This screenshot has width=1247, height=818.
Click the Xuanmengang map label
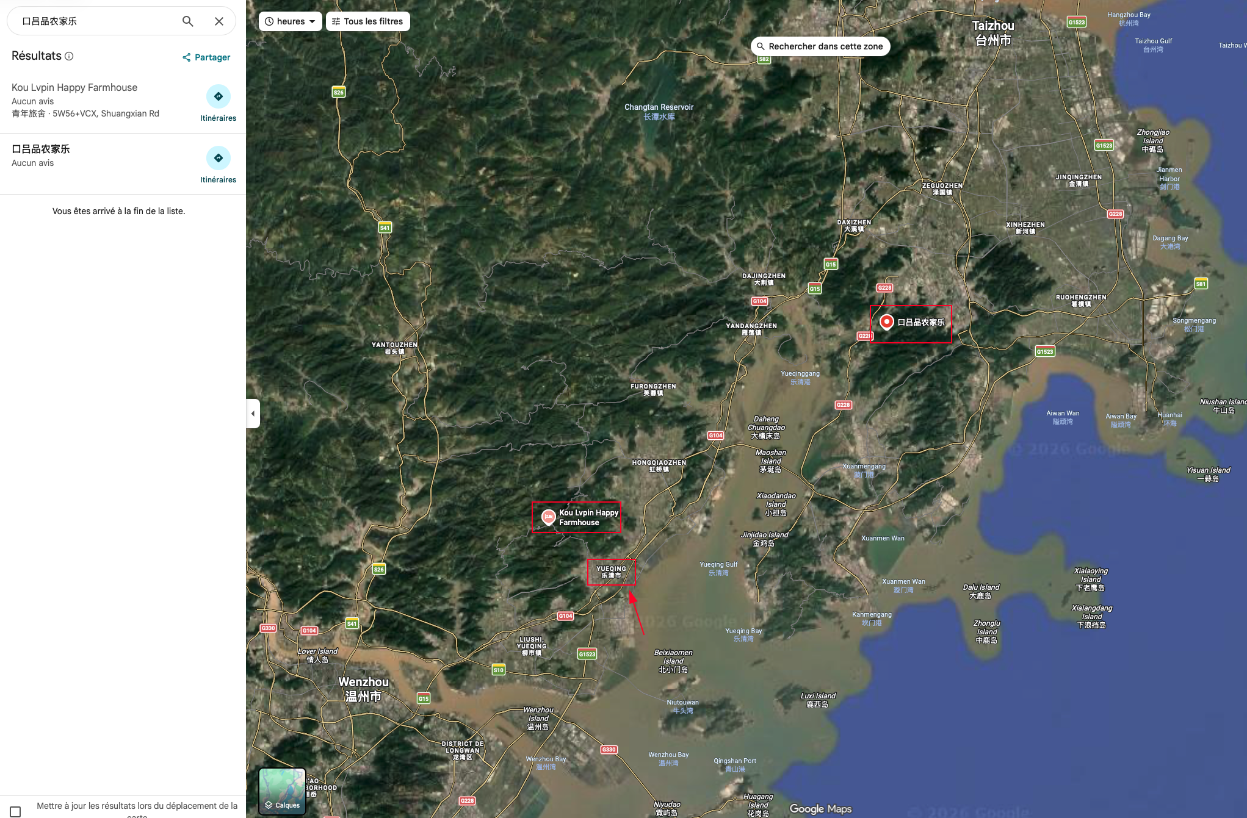tap(864, 470)
